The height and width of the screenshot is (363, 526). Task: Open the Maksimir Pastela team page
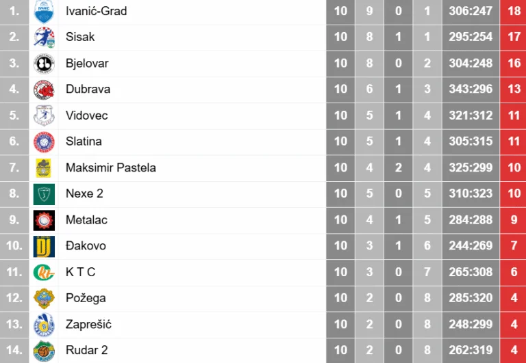(110, 167)
